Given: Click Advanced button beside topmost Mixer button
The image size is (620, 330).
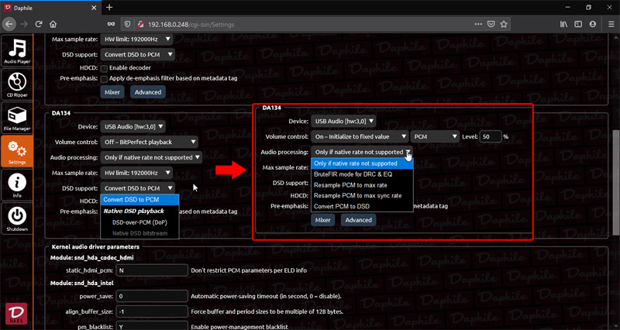Looking at the screenshot, I should 148,92.
